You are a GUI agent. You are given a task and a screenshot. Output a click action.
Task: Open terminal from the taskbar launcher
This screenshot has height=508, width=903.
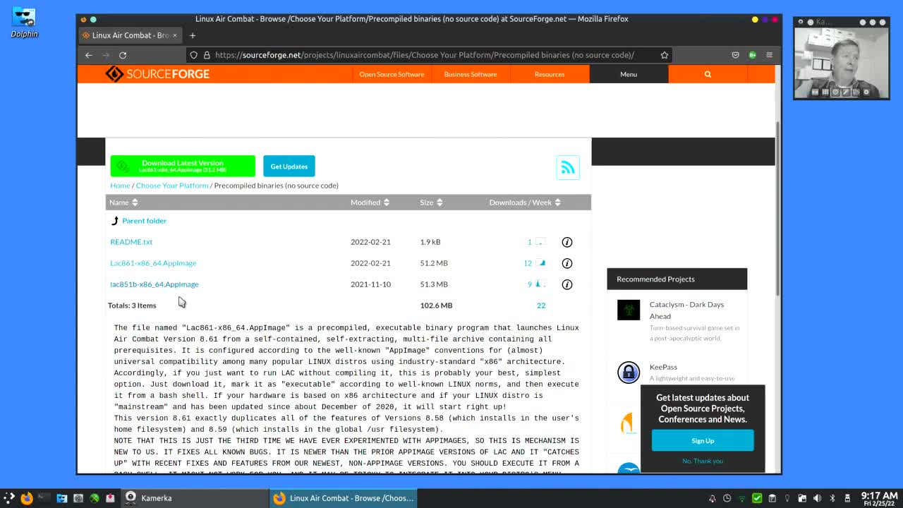coord(44,498)
